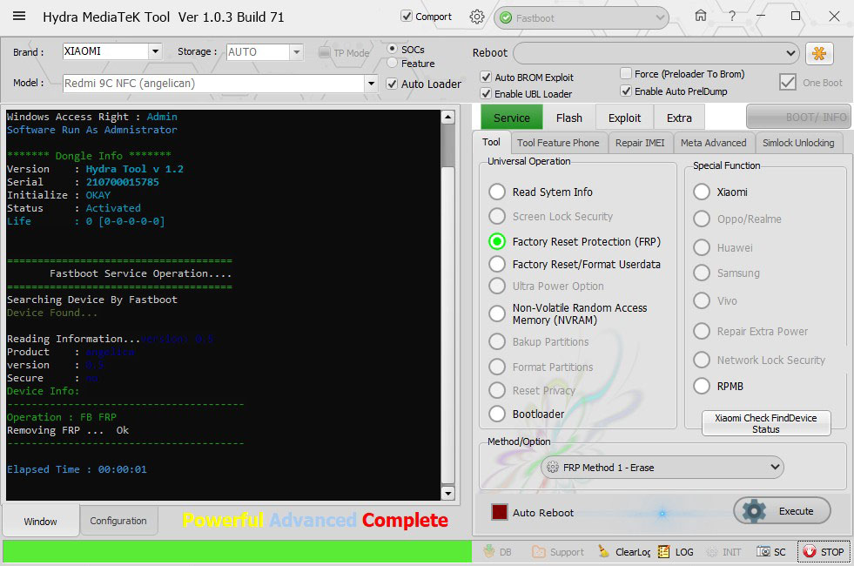Toggle the TP Mode checkbox
Viewport: 854px width, 566px height.
pos(324,53)
